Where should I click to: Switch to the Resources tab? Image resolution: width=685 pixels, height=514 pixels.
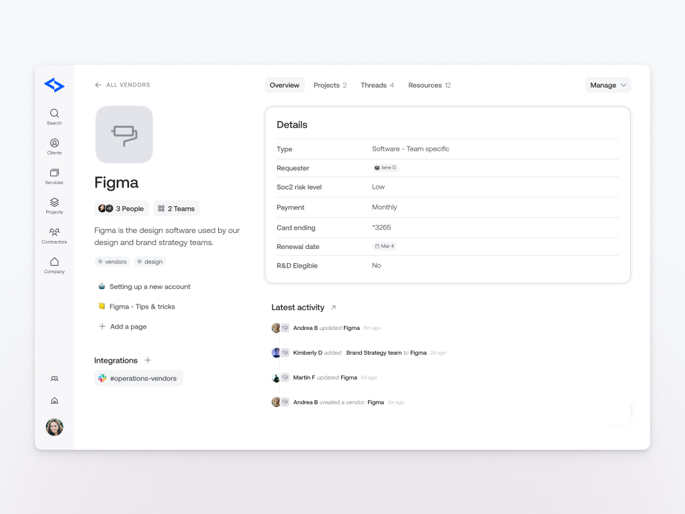[x=429, y=85]
